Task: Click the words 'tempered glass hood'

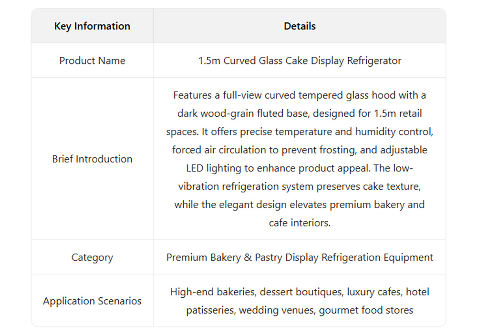Action: tap(347, 95)
